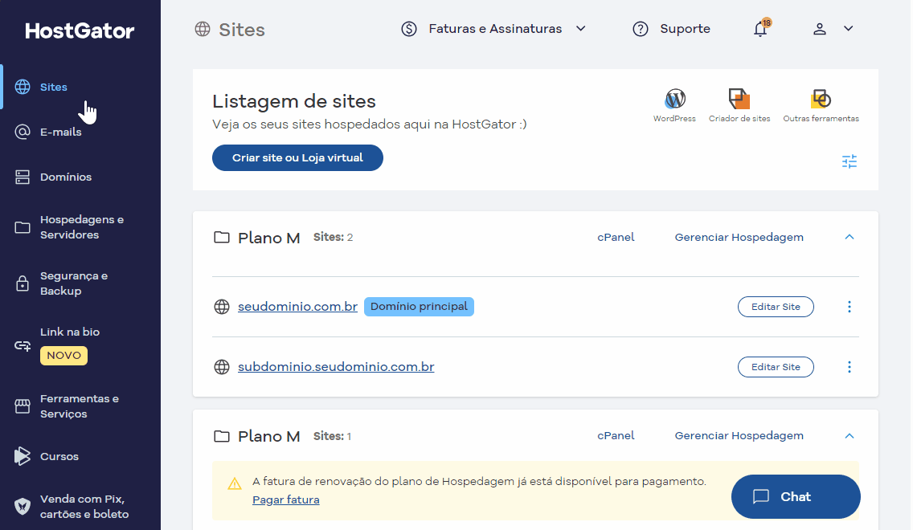Image resolution: width=913 pixels, height=530 pixels.
Task: Collapse the first Plano M section
Action: [850, 238]
